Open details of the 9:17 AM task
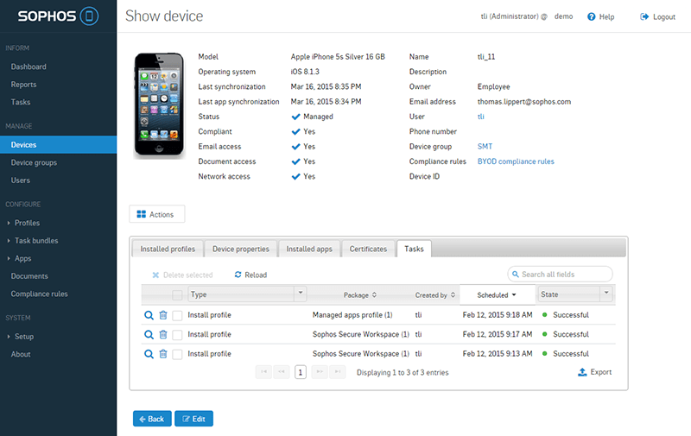 point(149,334)
